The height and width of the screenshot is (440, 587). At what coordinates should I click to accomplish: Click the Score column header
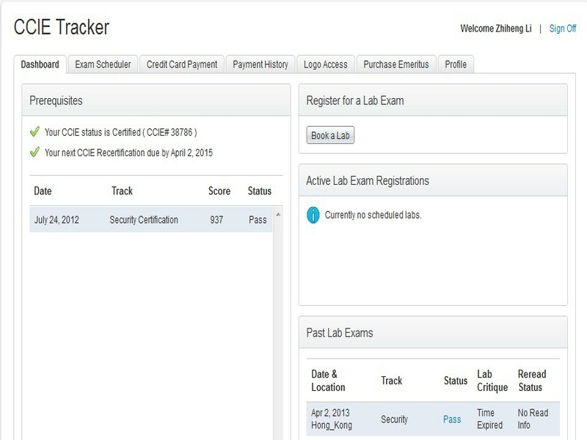coord(219,191)
